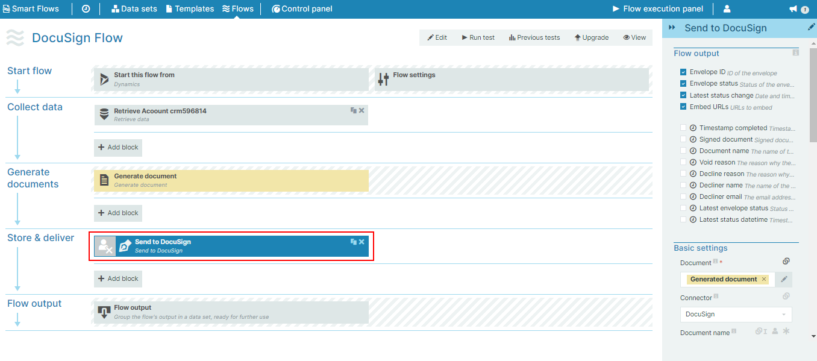
Task: Click the Run test button
Action: [x=478, y=37]
